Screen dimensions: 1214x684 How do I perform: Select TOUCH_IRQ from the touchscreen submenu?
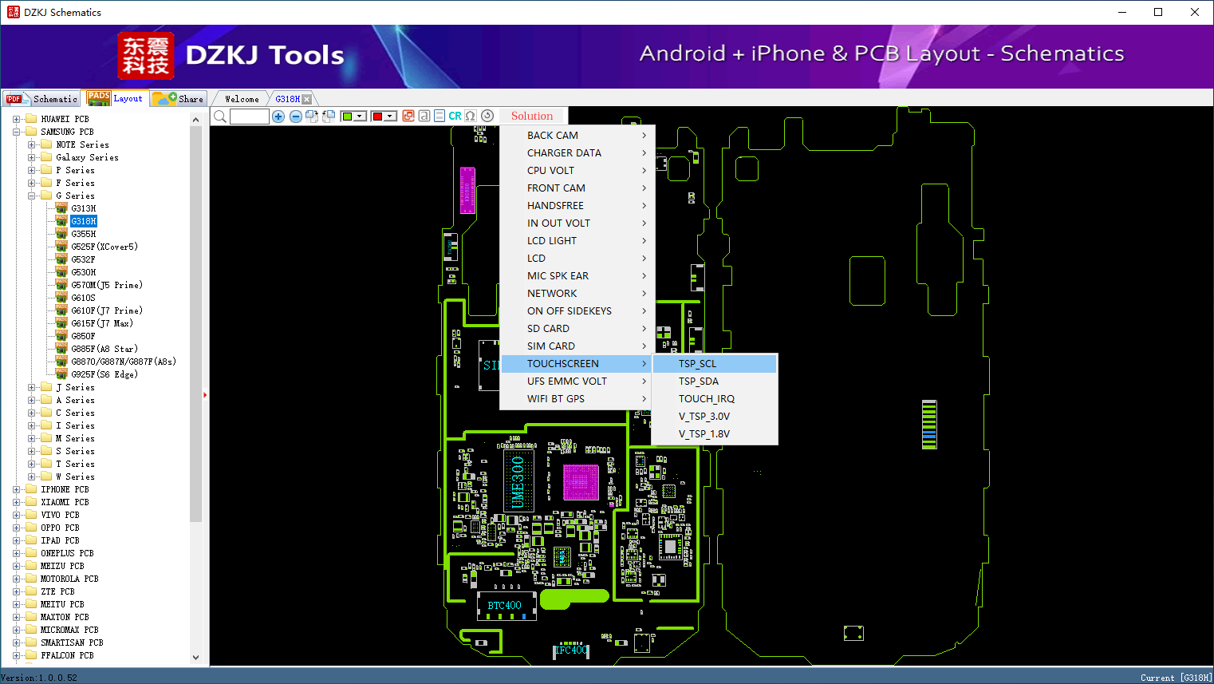click(715, 399)
